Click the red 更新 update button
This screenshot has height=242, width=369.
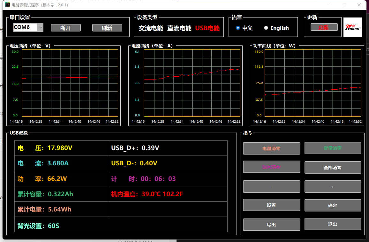(324, 27)
